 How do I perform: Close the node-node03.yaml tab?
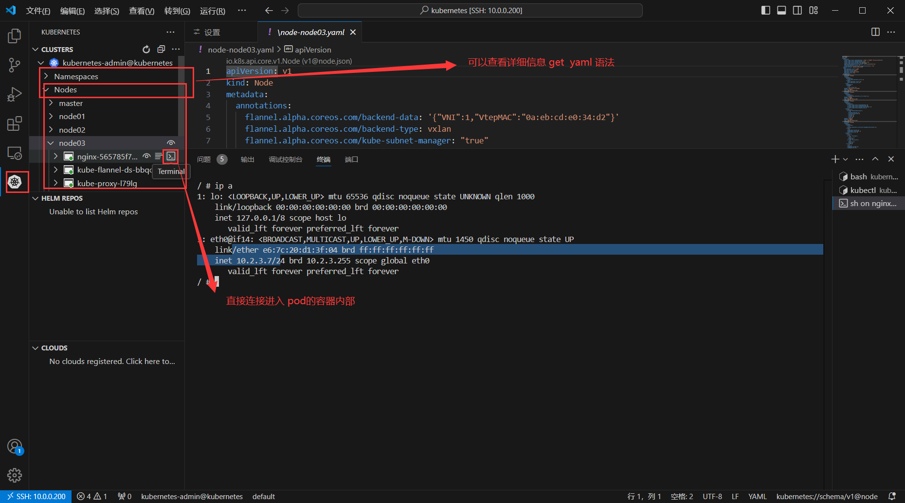353,32
